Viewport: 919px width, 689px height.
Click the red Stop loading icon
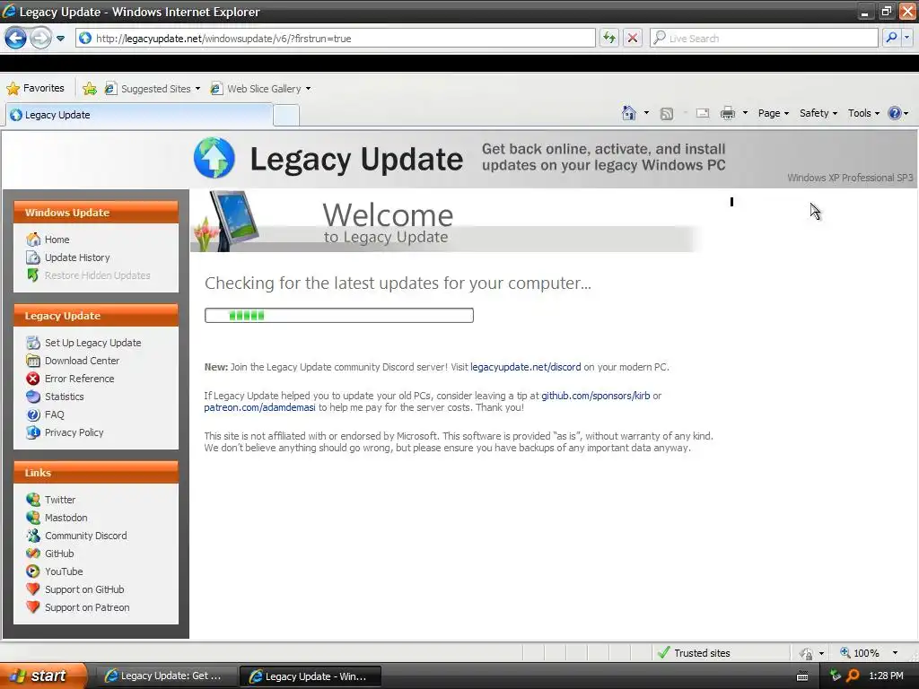(x=633, y=38)
